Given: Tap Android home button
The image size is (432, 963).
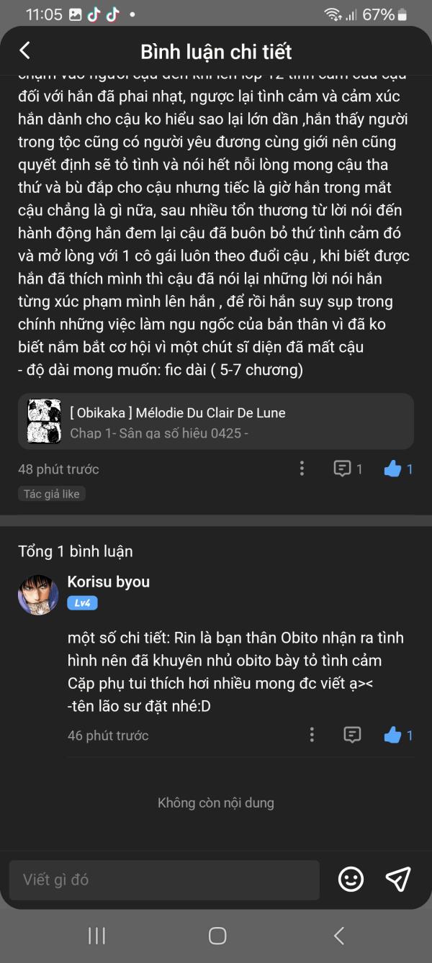Looking at the screenshot, I should tap(217, 936).
